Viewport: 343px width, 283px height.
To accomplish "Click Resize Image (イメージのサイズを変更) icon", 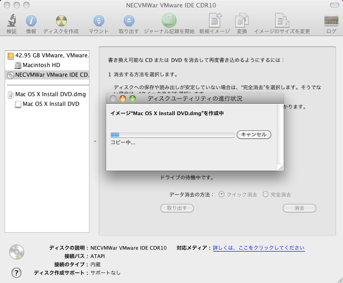I will point(282,20).
